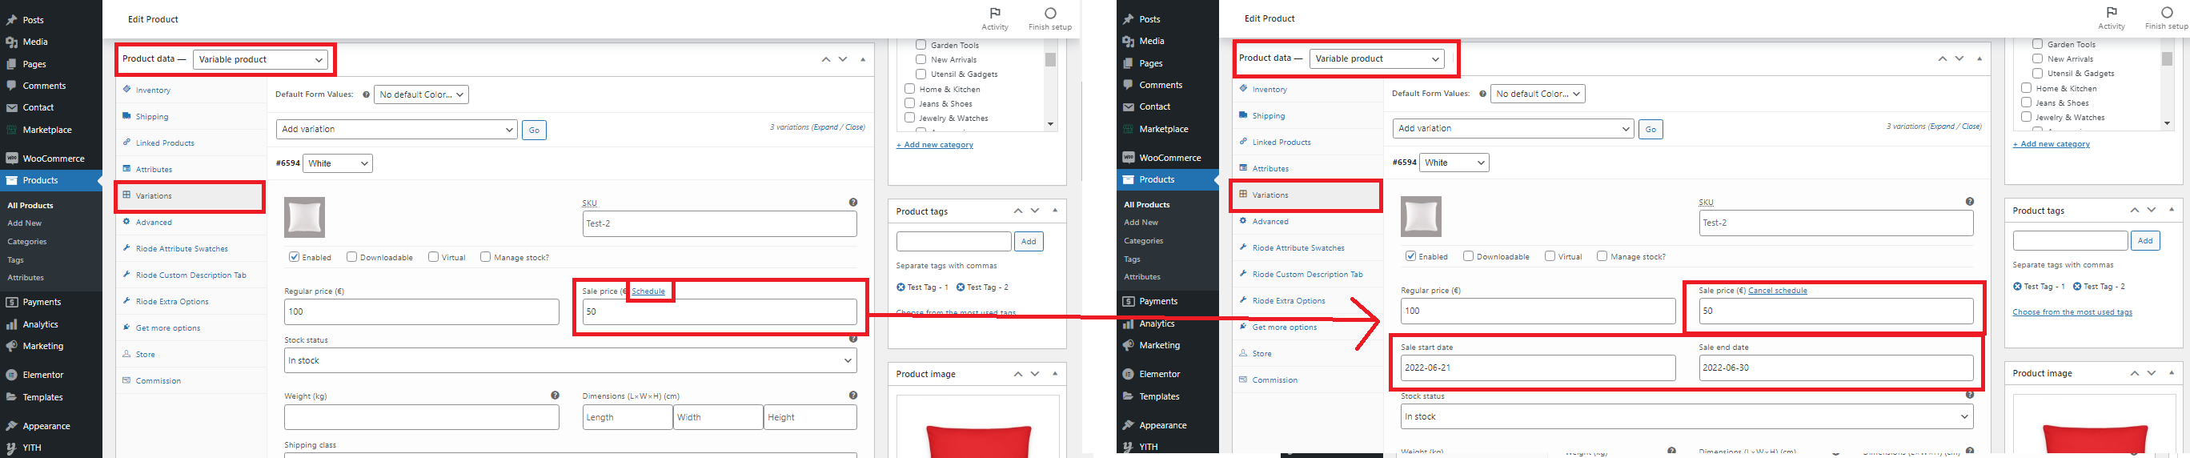Open Variable product type dropdown in left screenshot
The height and width of the screenshot is (458, 2190).
click(261, 59)
